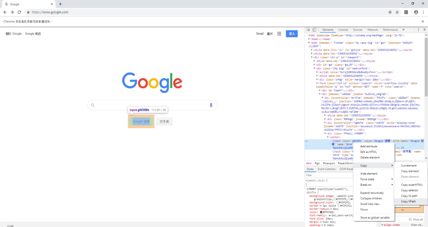Open the Force state submenu
The width and height of the screenshot is (428, 227).
(x=374, y=179)
